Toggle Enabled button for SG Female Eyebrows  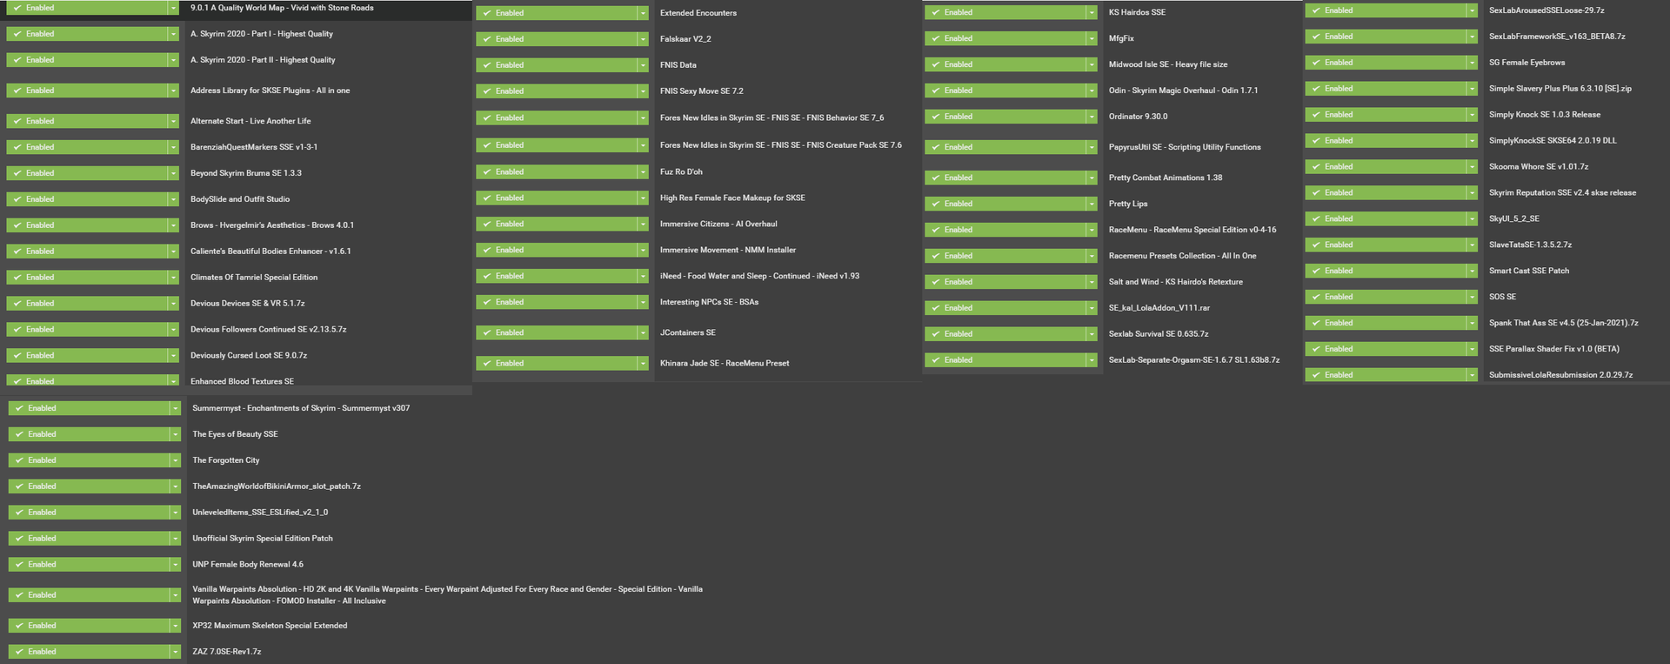coord(1386,63)
